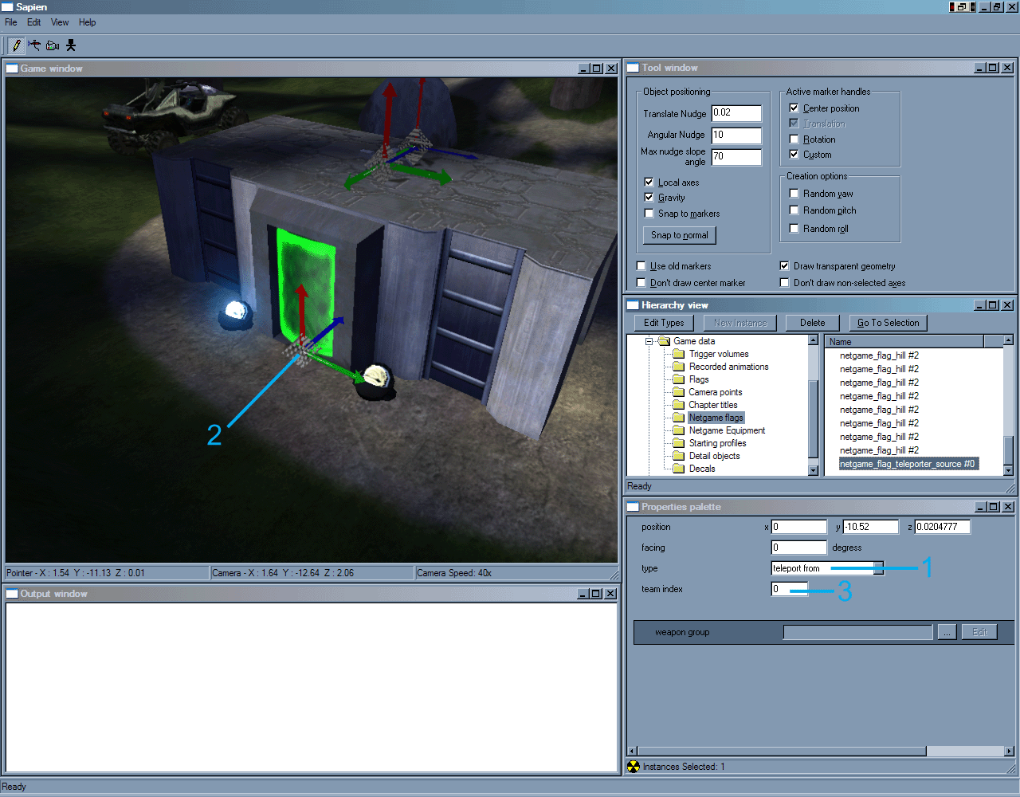Click the Name column header
Viewport: 1020px width, 797px height.
(904, 342)
